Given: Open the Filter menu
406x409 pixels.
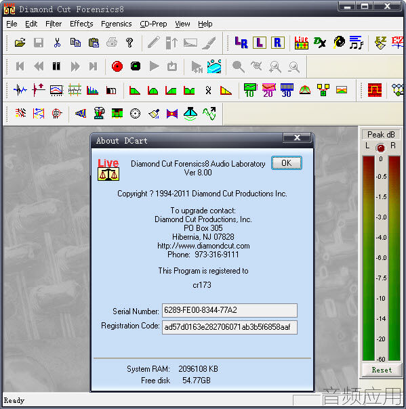Looking at the screenshot, I should pyautogui.click(x=54, y=24).
